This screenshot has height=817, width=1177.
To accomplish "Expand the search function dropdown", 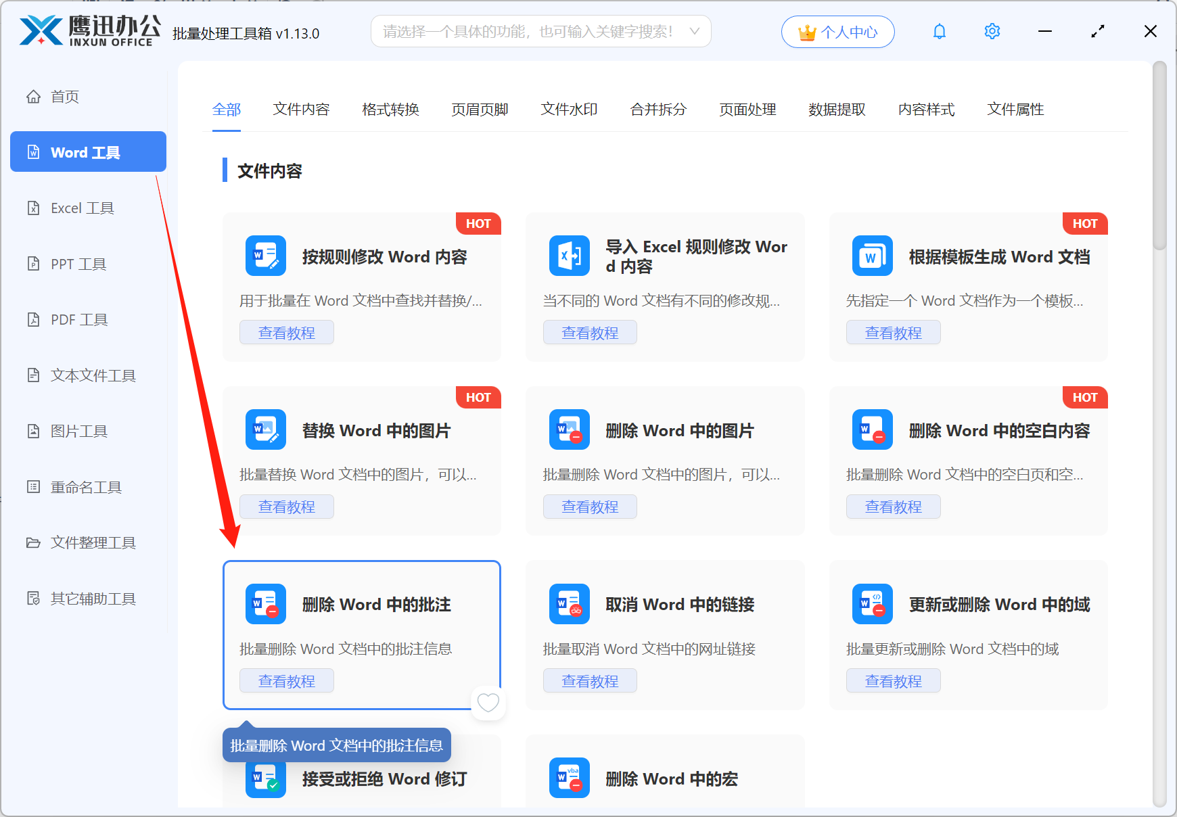I will point(695,31).
